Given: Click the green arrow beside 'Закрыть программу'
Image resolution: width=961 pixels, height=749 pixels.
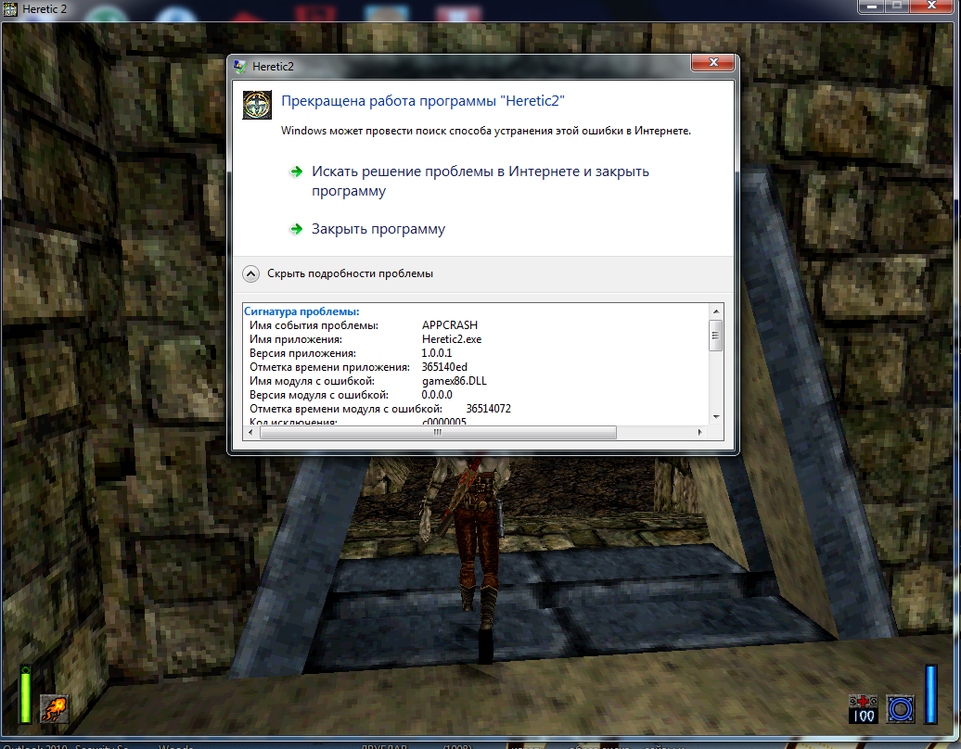Looking at the screenshot, I should tap(296, 229).
